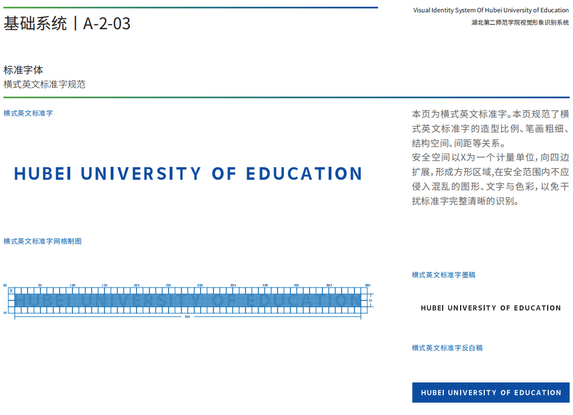This screenshot has width=573, height=415.
Task: Click the black ink version of the logotype
Action: 490,308
